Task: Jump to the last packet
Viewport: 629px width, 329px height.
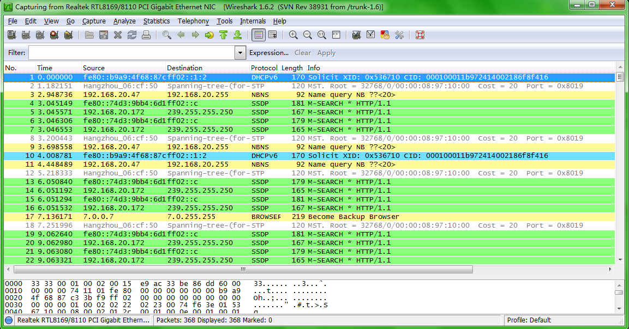Action: (x=237, y=35)
